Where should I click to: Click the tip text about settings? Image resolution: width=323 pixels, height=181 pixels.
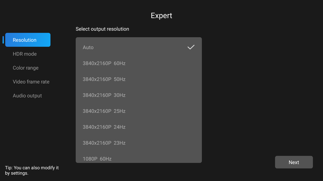32,170
